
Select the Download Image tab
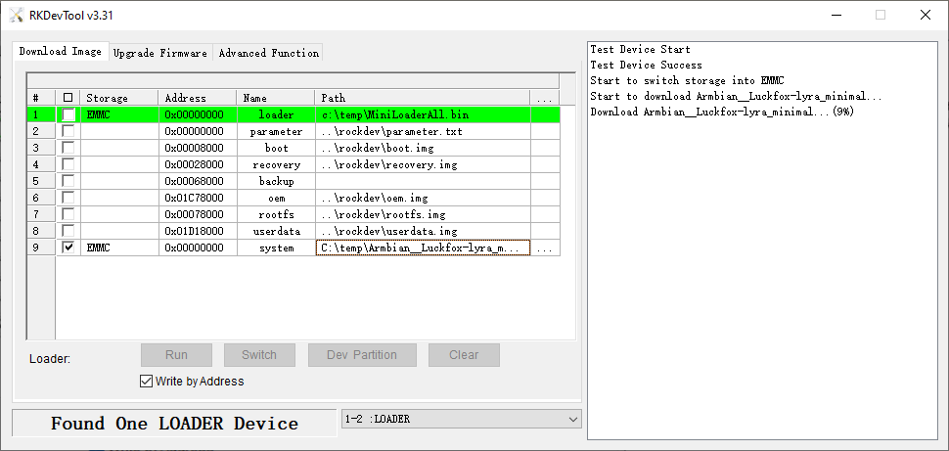[x=61, y=52]
